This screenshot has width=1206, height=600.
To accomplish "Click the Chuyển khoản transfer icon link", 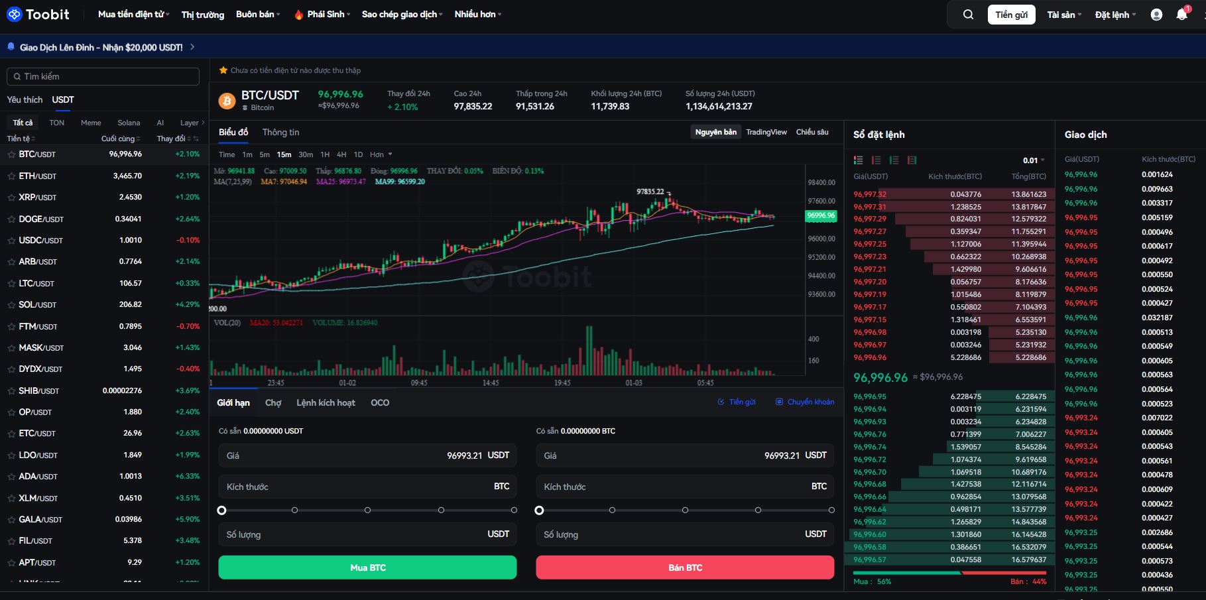I will pos(780,402).
